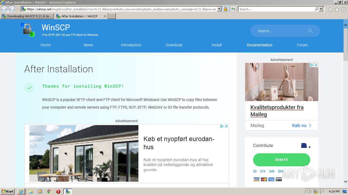The height and width of the screenshot is (195, 348).
Task: Click the green DONATE button
Action: (x=282, y=160)
